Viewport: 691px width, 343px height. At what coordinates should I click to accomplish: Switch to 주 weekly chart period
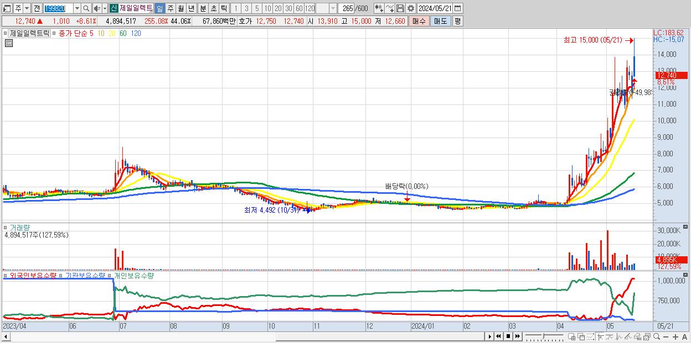[x=170, y=8]
